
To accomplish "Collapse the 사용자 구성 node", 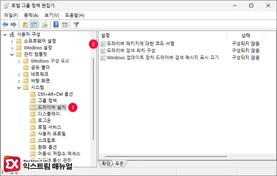I will click(5, 34).
